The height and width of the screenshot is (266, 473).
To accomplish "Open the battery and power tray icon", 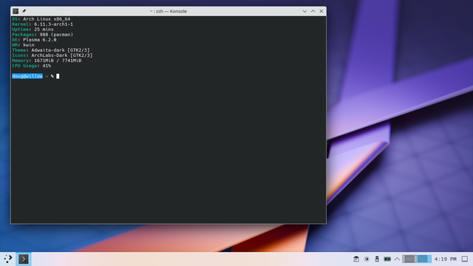I will (387, 259).
